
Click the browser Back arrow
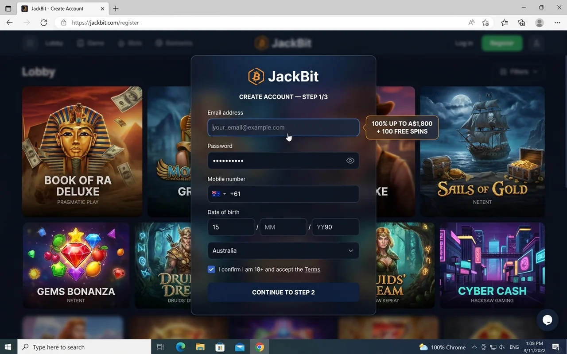click(10, 23)
